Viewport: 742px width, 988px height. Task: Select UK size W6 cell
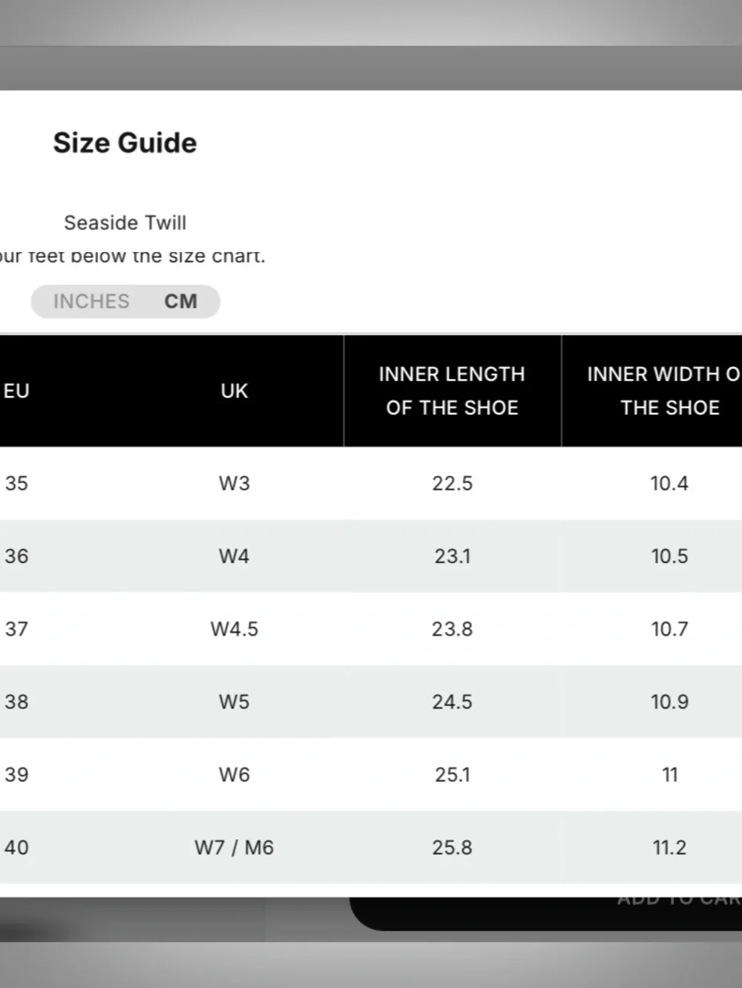coord(234,774)
